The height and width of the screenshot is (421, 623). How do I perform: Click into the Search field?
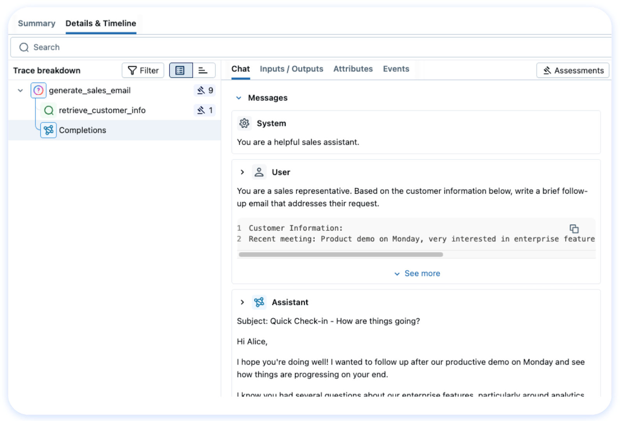coord(311,47)
